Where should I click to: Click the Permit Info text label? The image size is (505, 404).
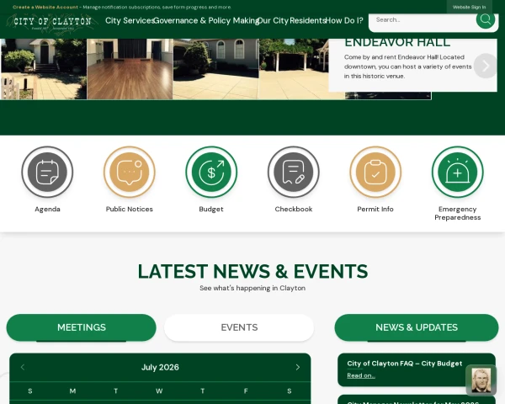click(375, 209)
